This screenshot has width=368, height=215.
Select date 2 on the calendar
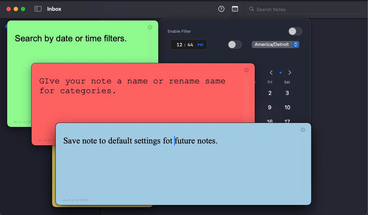(x=270, y=93)
